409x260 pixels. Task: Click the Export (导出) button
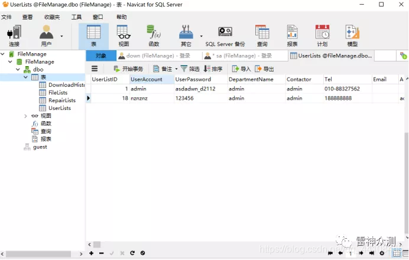[x=264, y=69]
